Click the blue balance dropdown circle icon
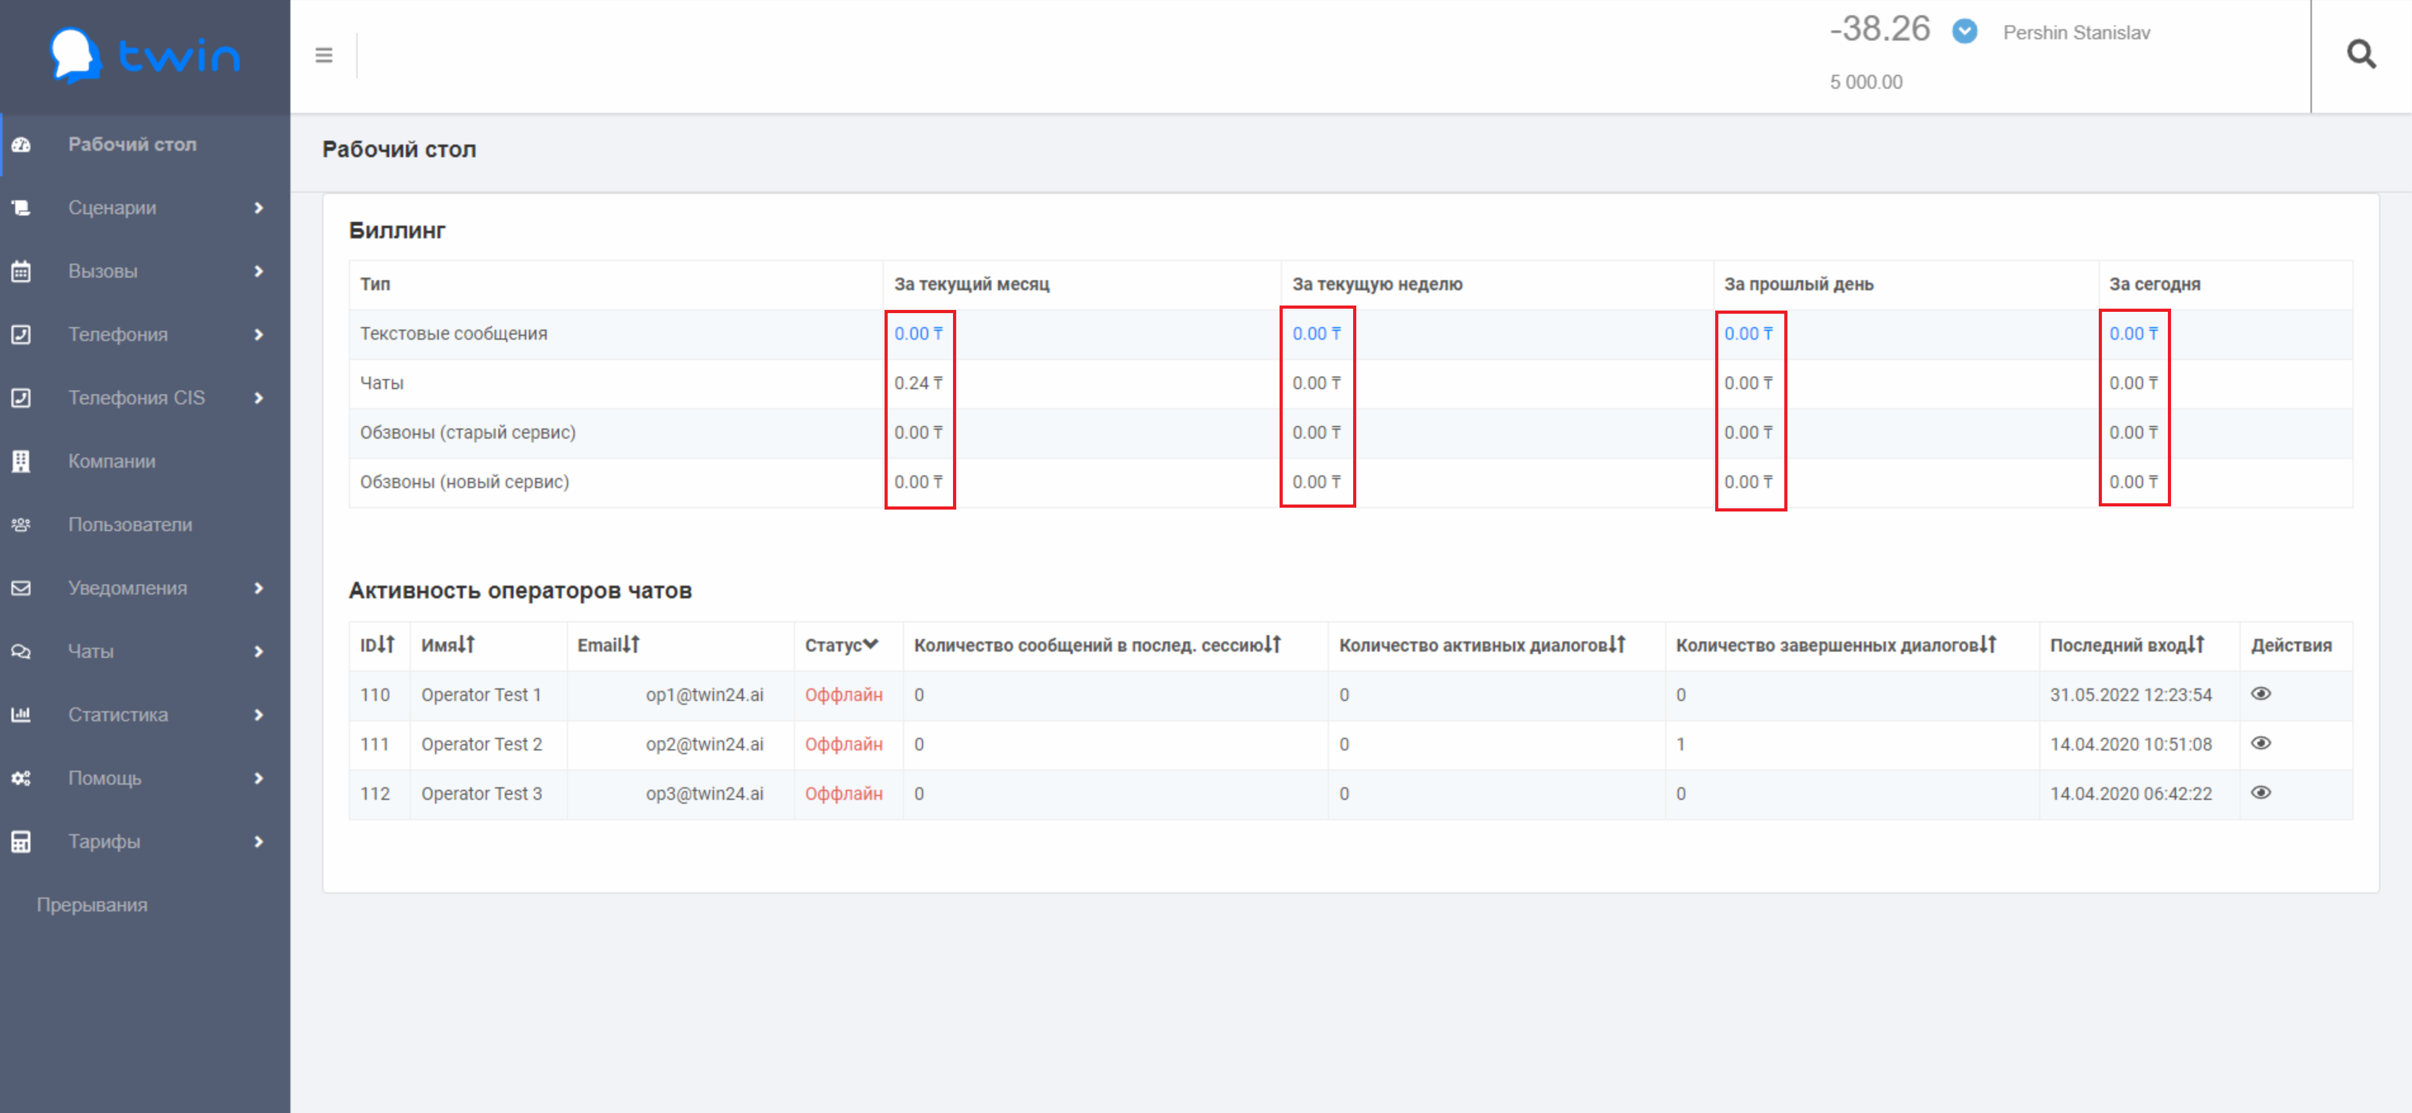 1964,32
